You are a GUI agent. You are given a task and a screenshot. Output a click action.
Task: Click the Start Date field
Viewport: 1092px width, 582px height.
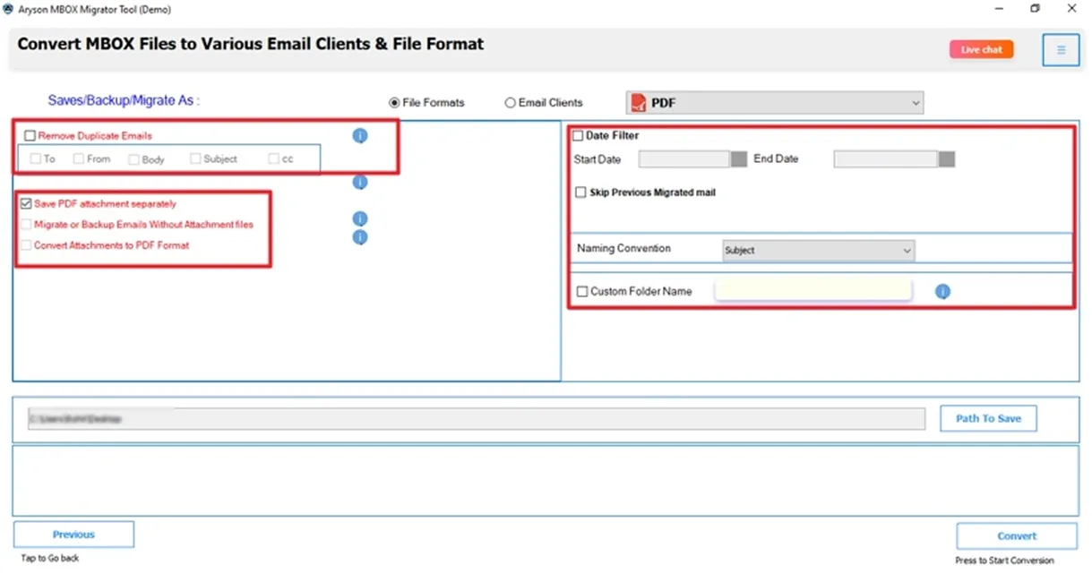(x=684, y=159)
